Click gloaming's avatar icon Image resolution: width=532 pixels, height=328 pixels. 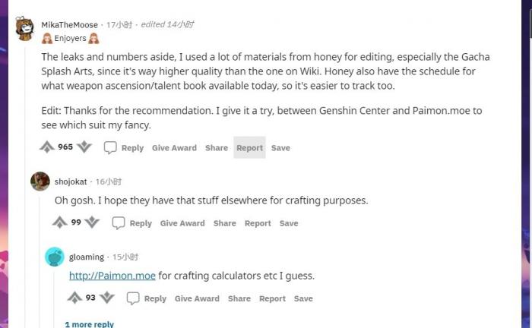click(55, 257)
